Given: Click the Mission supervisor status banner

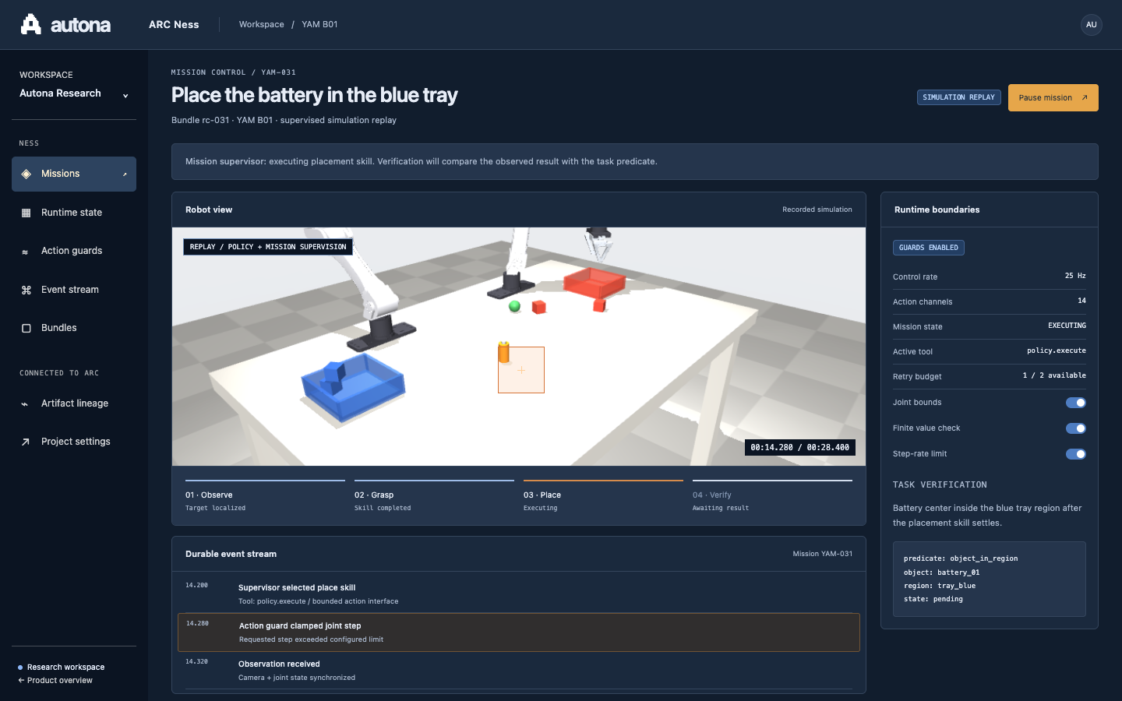Looking at the screenshot, I should point(635,162).
